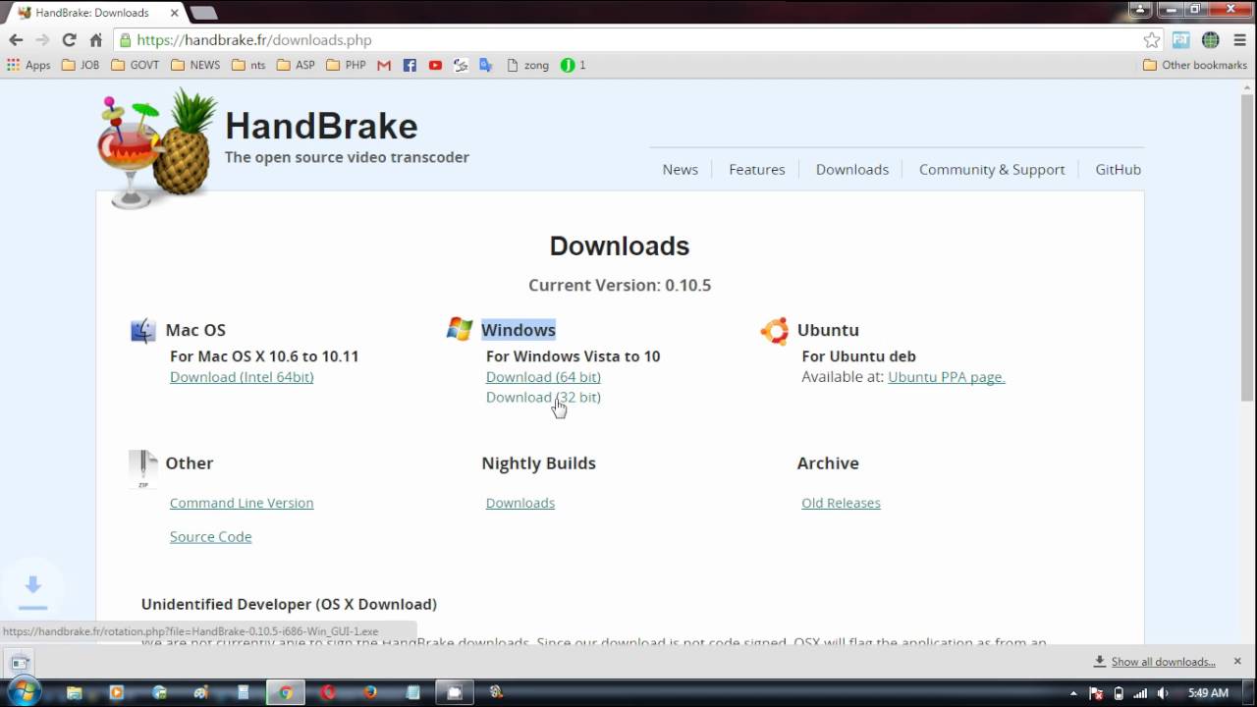Open the JOB bookmarks folder
1257x707 pixels.
(80, 65)
